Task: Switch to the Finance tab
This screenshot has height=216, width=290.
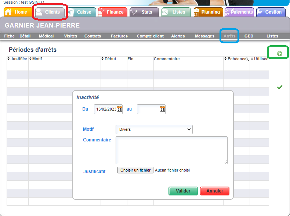Action: click(x=112, y=12)
